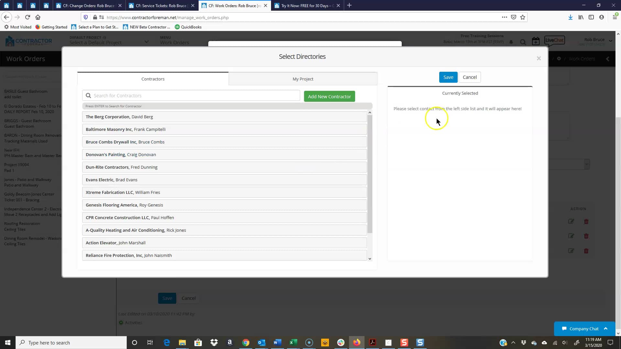Collapse the Work Orders panel with left chevron
The width and height of the screenshot is (621, 349).
tap(608, 59)
